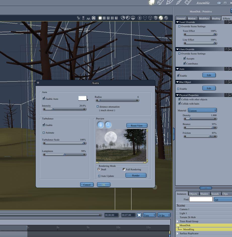This screenshot has height=237, width=232.
Task: Click the hierarchy tree viewport icon
Action: [83, 18]
